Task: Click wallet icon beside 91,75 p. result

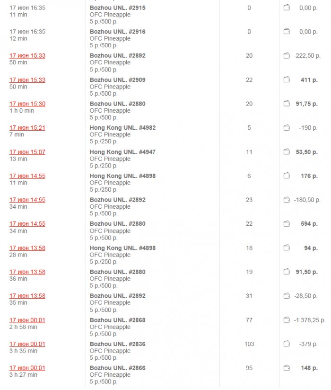Action: tap(287, 104)
